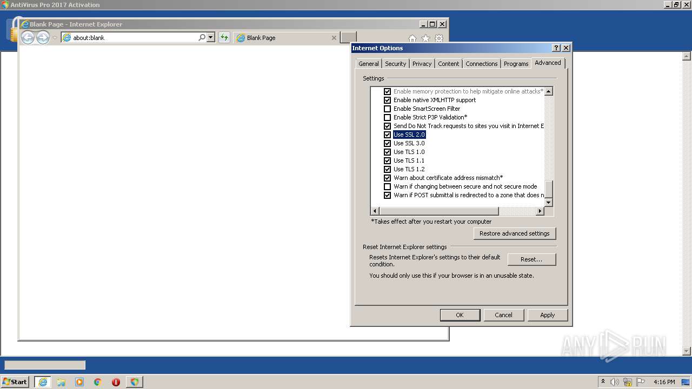Click the page scroll-down arrow in AntiVirus window
692x389 pixels.
(687, 351)
